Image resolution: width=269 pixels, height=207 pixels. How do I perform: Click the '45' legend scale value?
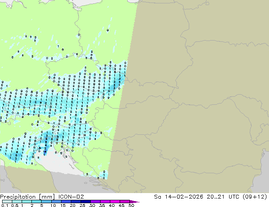pos(121,205)
